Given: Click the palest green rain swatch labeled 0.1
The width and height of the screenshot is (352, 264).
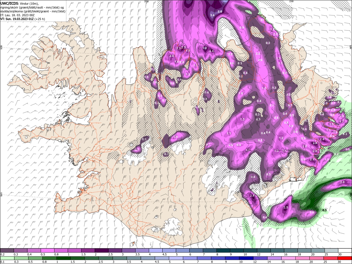Looking at the screenshot, I should tap(7, 258).
